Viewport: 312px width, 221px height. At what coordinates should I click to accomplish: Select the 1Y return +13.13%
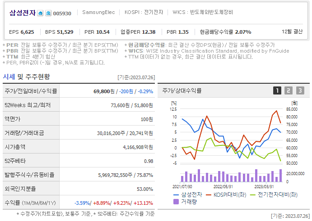[143, 203]
